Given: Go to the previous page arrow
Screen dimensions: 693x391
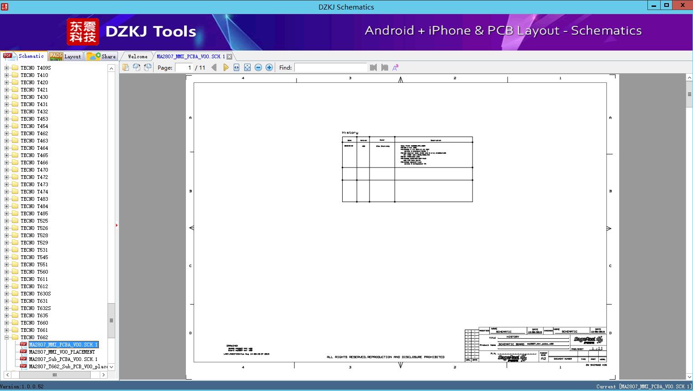Looking at the screenshot, I should point(214,67).
